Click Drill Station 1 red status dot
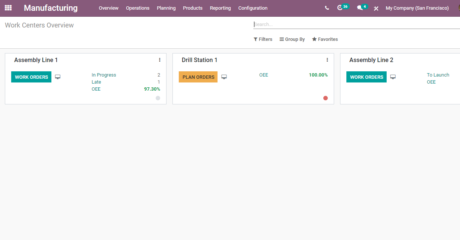Image resolution: width=460 pixels, height=240 pixels. tap(326, 98)
